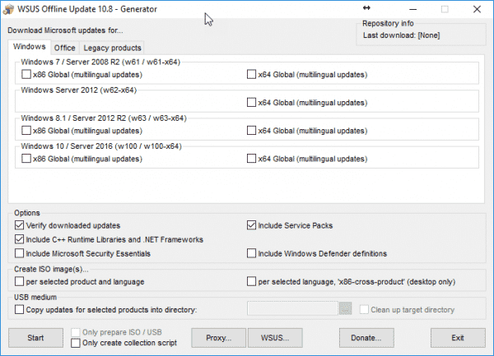Click the 'Last download: [None]' text

point(402,35)
